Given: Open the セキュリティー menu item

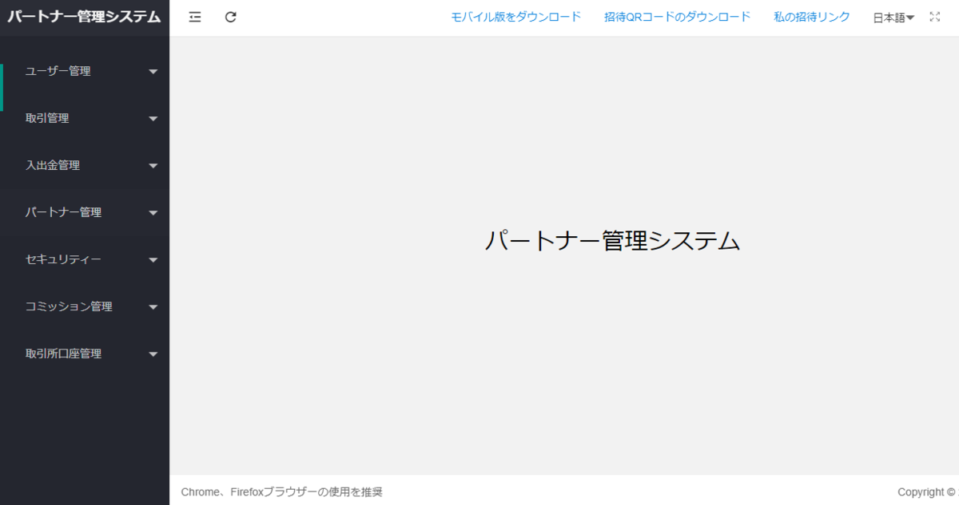Looking at the screenshot, I should point(85,259).
